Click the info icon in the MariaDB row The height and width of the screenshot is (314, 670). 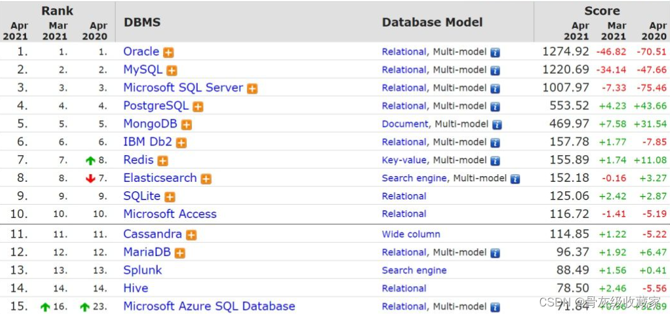click(x=495, y=253)
